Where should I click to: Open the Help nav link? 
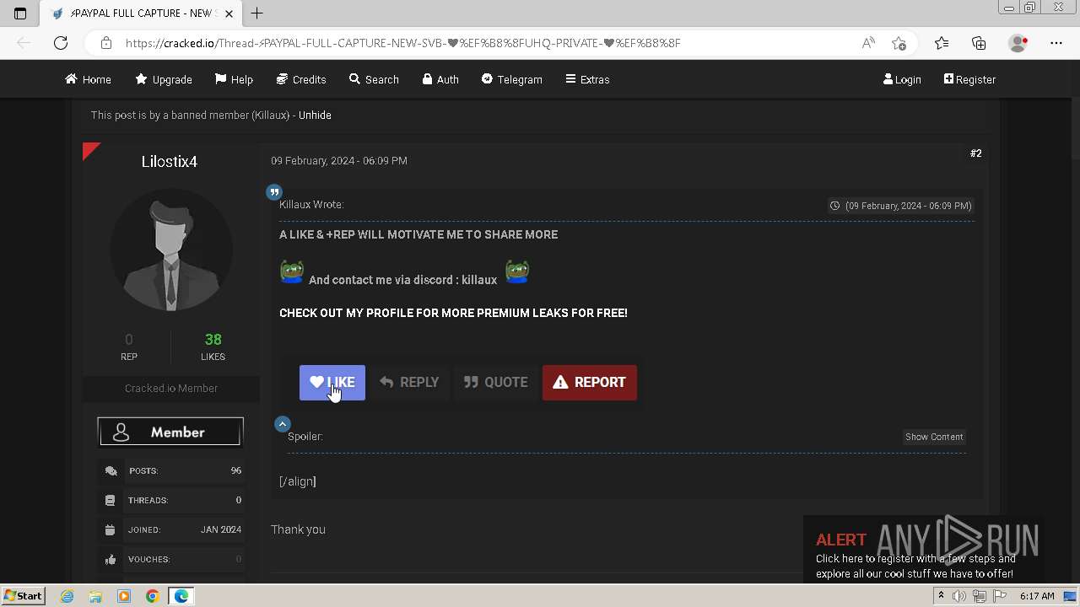click(234, 79)
